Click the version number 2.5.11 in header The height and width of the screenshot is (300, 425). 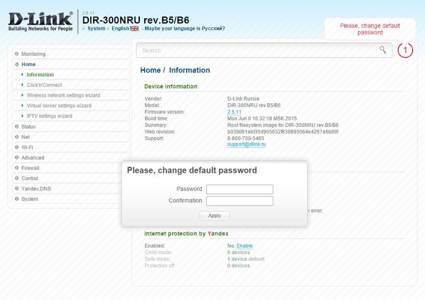pos(88,13)
